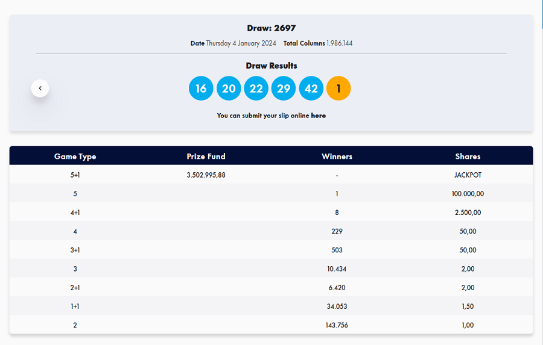Select the 5+1 jackpot row
This screenshot has height=345, width=543.
pyautogui.click(x=271, y=175)
